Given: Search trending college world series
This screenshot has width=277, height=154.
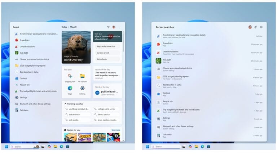Looking at the screenshot, I should coord(106,109).
